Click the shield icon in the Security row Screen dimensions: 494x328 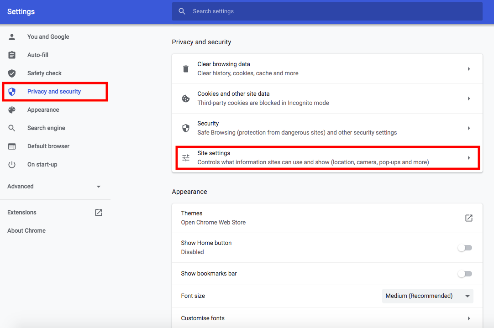click(186, 128)
